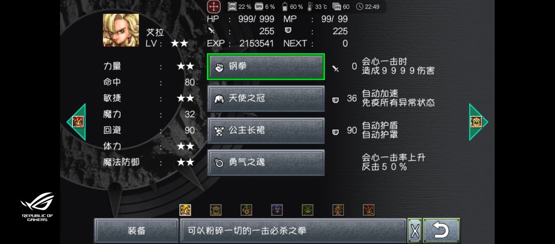Select the second party member portrait icon
The image size is (555, 244).
click(x=215, y=210)
